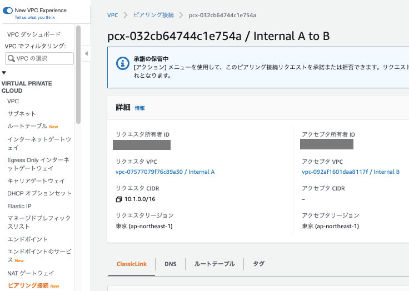This screenshot has height=291, width=409.
Task: Open エンドポイントのサービス in the sidebar
Action: coord(39,255)
